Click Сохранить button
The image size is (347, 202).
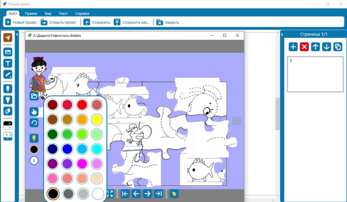pyautogui.click(x=97, y=22)
